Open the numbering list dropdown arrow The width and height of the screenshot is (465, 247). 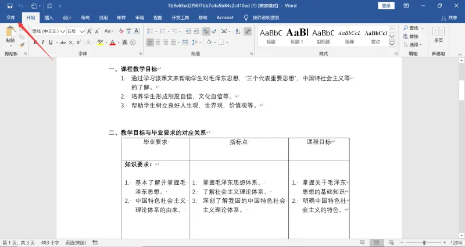point(168,31)
